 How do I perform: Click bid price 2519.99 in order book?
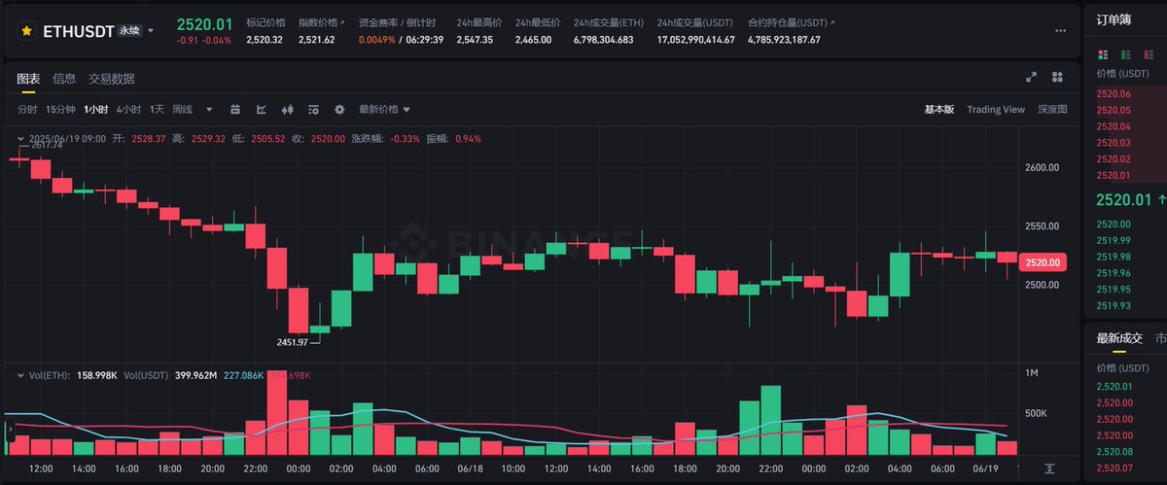tap(1113, 240)
